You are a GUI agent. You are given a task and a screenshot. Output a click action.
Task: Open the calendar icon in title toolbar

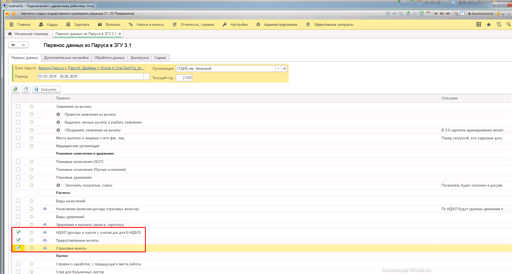pyautogui.click(x=428, y=14)
